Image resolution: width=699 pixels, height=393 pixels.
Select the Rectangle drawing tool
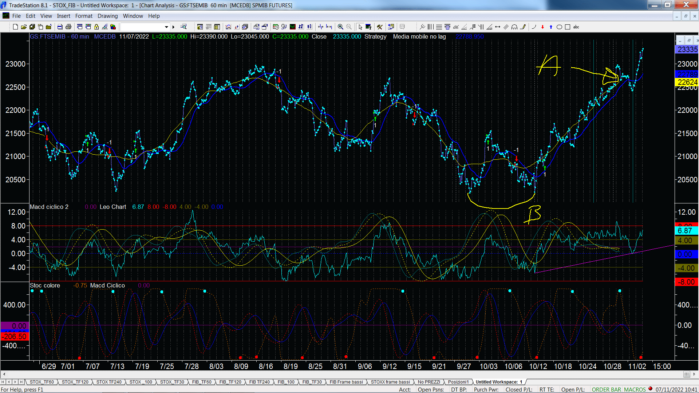coord(568,27)
